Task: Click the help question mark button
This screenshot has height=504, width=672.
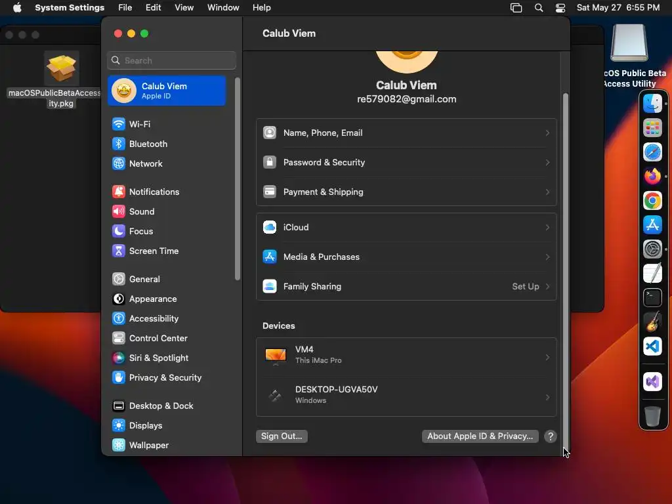Action: [551, 436]
